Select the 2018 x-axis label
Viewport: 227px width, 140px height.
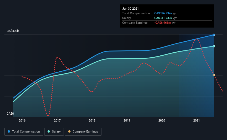click(92, 120)
